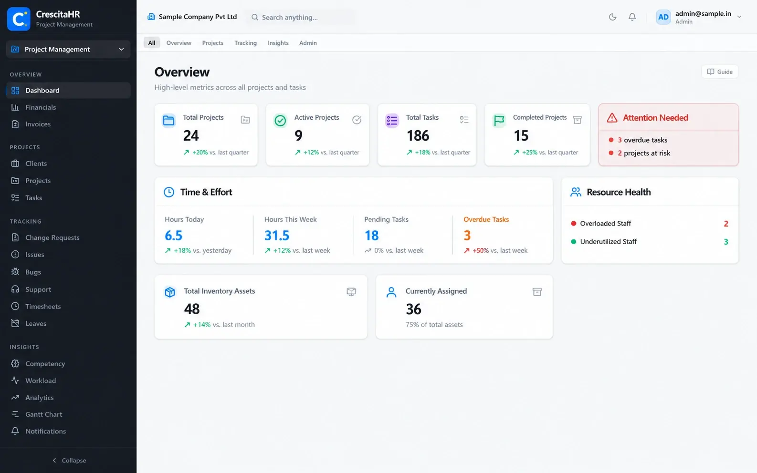Click the Financials chart icon
Viewport: 757px width, 473px height.
click(15, 108)
